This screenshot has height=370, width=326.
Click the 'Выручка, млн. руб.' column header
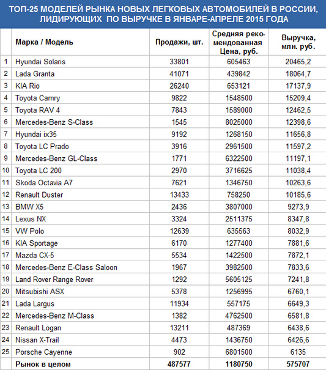(298, 42)
